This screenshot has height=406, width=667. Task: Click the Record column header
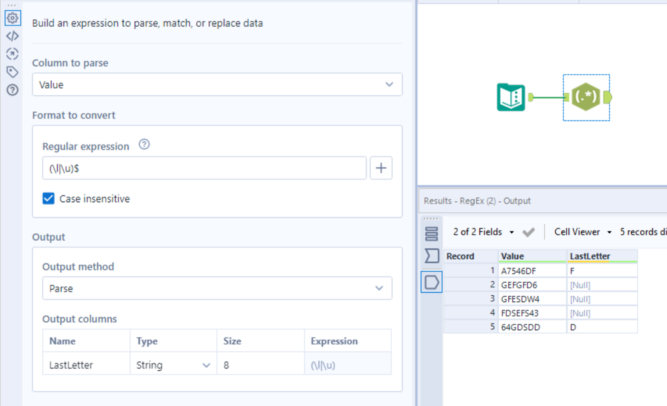click(471, 256)
